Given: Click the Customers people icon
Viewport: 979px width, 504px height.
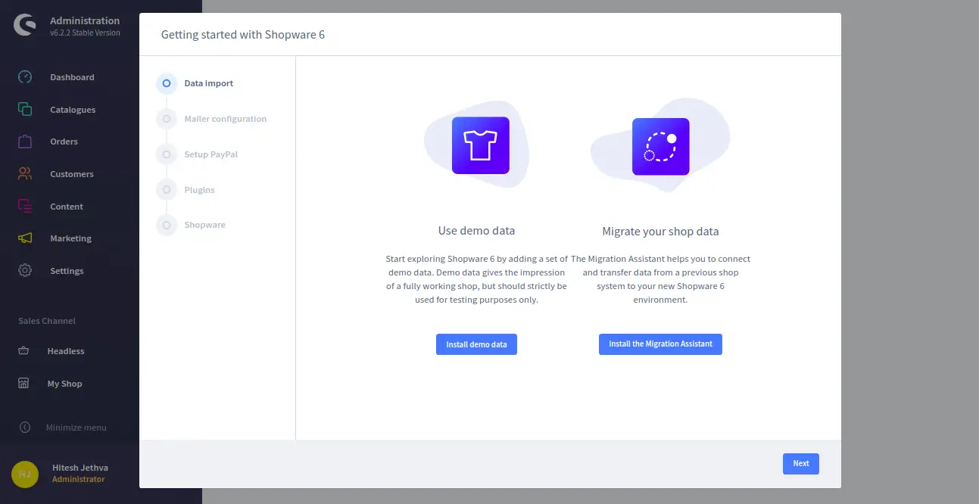Looking at the screenshot, I should [x=25, y=174].
